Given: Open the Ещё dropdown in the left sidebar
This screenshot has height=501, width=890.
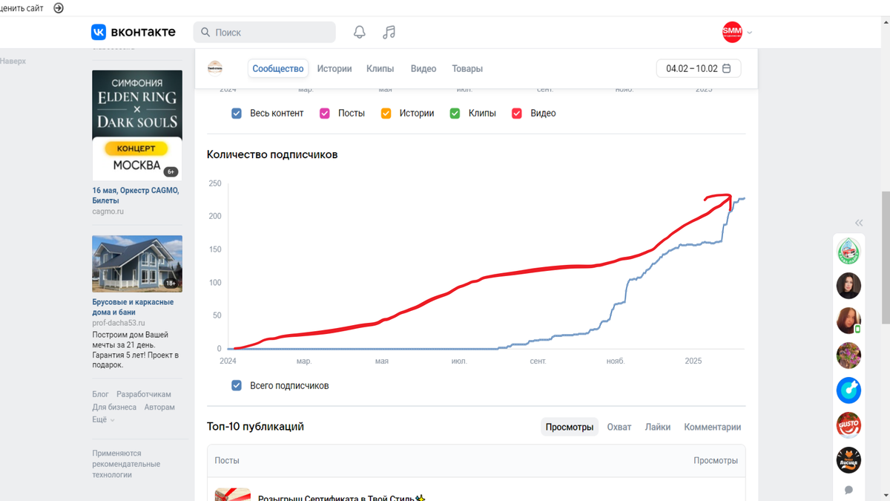Looking at the screenshot, I should click(102, 419).
